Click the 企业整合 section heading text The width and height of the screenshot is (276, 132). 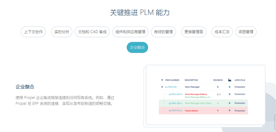25,87
